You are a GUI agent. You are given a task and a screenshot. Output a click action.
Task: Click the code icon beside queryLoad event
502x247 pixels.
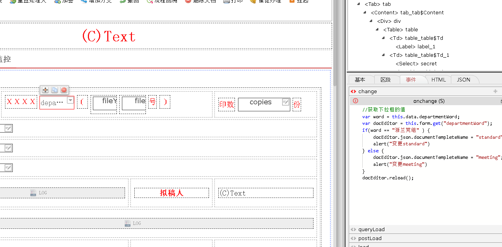[x=353, y=230]
